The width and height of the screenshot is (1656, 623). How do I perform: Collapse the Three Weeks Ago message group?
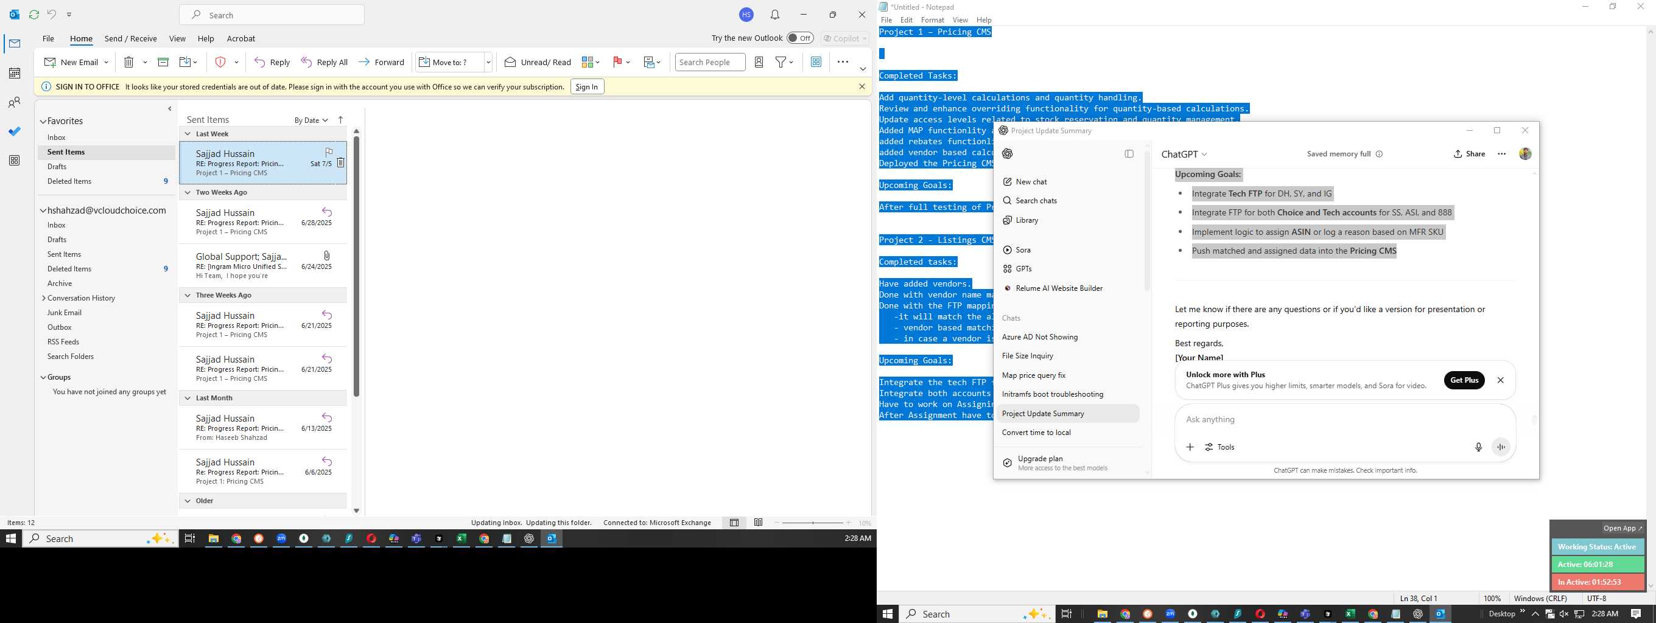click(x=188, y=296)
